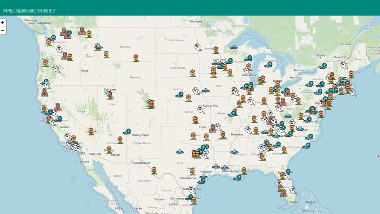The width and height of the screenshot is (380, 214).
Task: Select the Bigfoot marker on California's north coast
Action: pyautogui.click(x=44, y=92)
